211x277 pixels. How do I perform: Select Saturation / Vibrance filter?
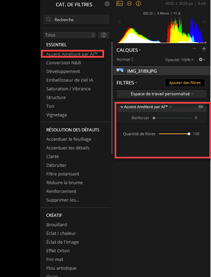tap(68, 89)
